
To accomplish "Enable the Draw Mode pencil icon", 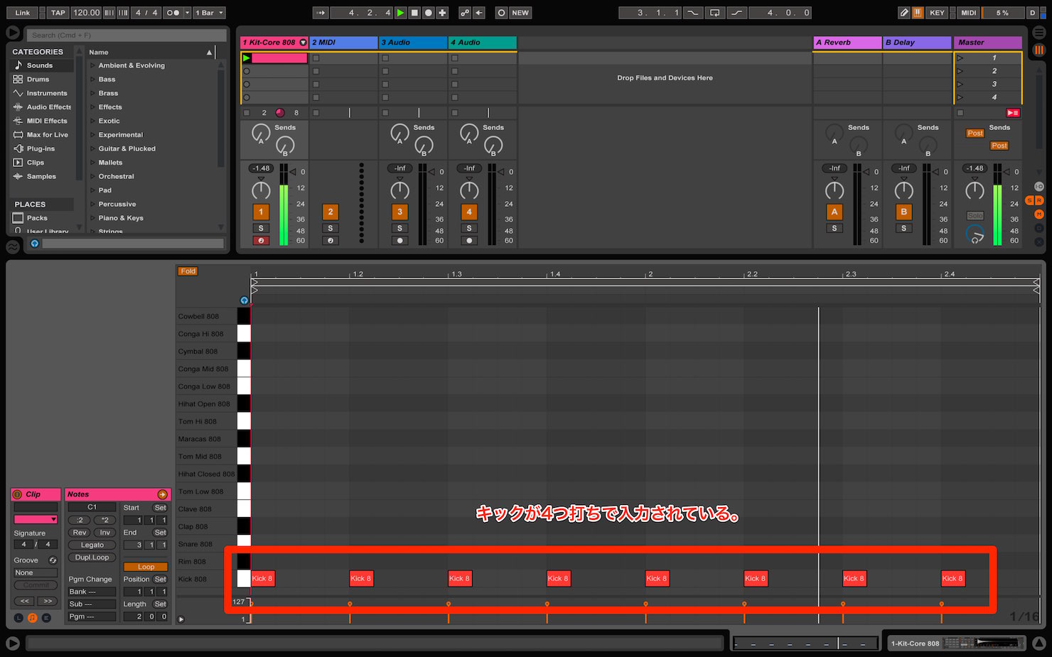I will tap(903, 13).
